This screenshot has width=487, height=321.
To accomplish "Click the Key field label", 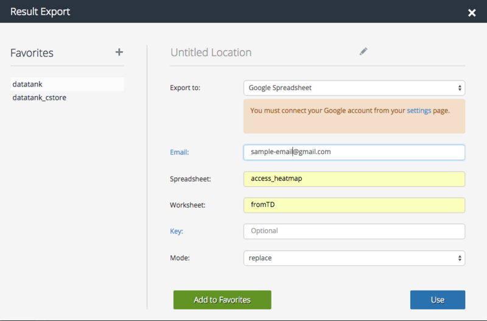I will pos(176,231).
